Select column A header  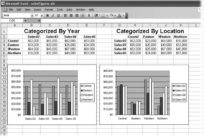click(15, 25)
